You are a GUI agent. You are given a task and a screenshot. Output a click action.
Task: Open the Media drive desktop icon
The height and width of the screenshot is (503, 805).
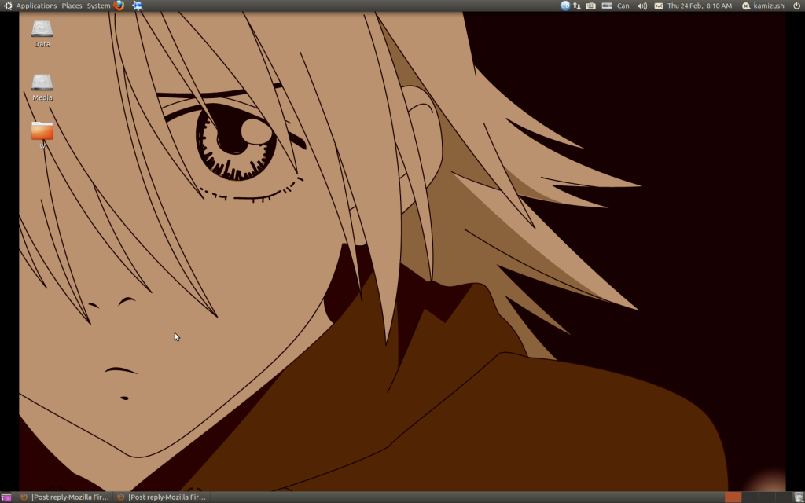tap(42, 83)
